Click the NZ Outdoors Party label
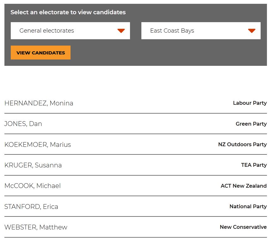The width and height of the screenshot is (272, 244). tap(242, 144)
